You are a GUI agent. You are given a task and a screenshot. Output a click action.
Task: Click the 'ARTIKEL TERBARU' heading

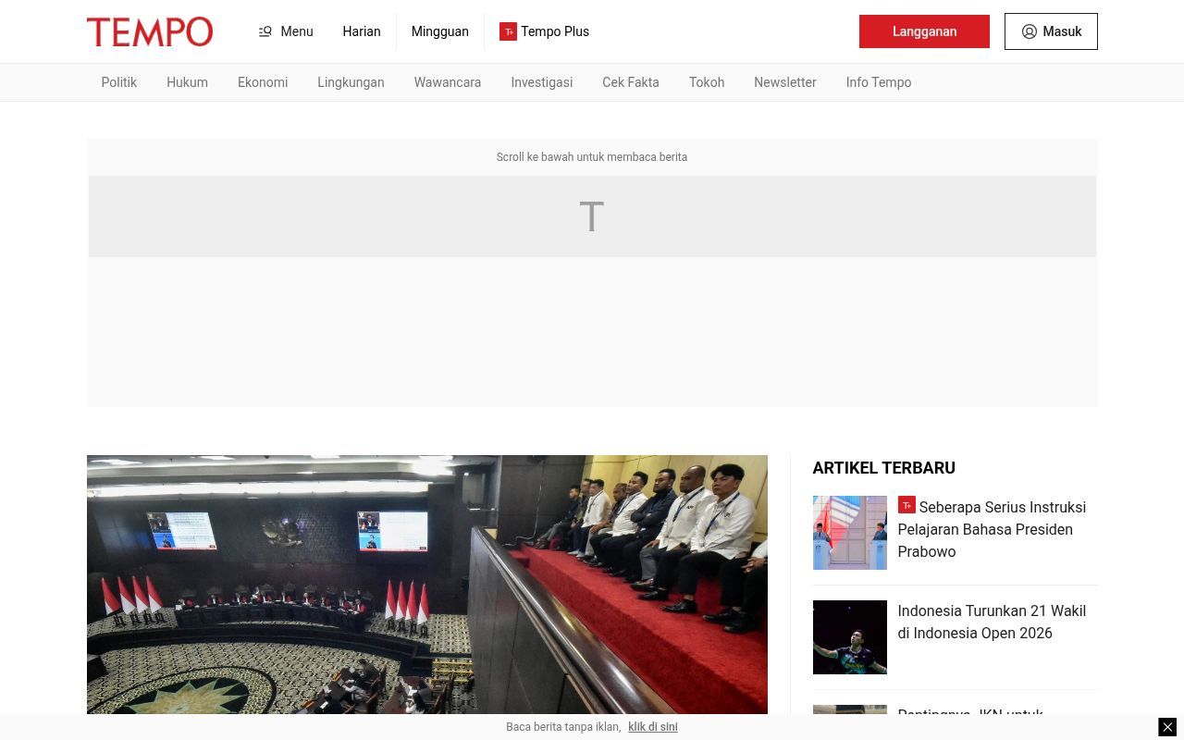884,468
